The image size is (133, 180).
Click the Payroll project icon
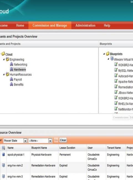tap(11, 79)
